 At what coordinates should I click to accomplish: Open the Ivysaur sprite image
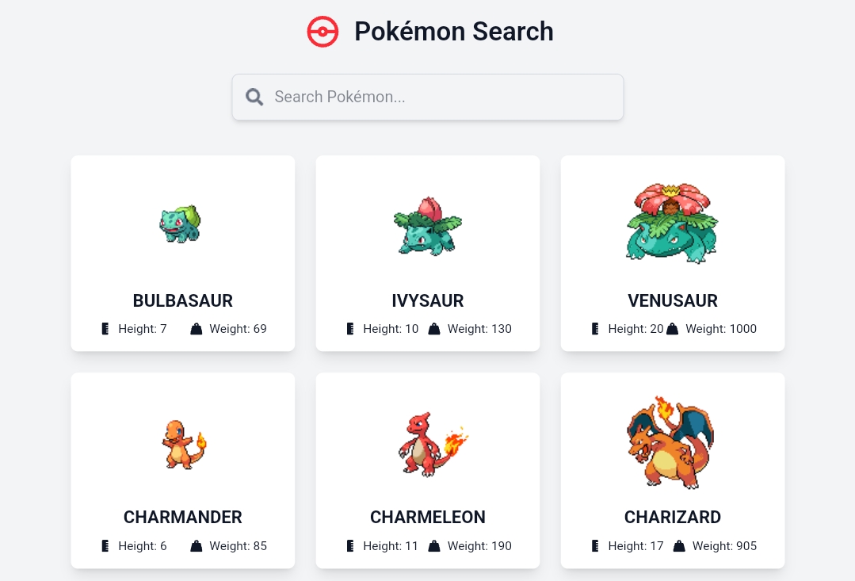pos(428,226)
